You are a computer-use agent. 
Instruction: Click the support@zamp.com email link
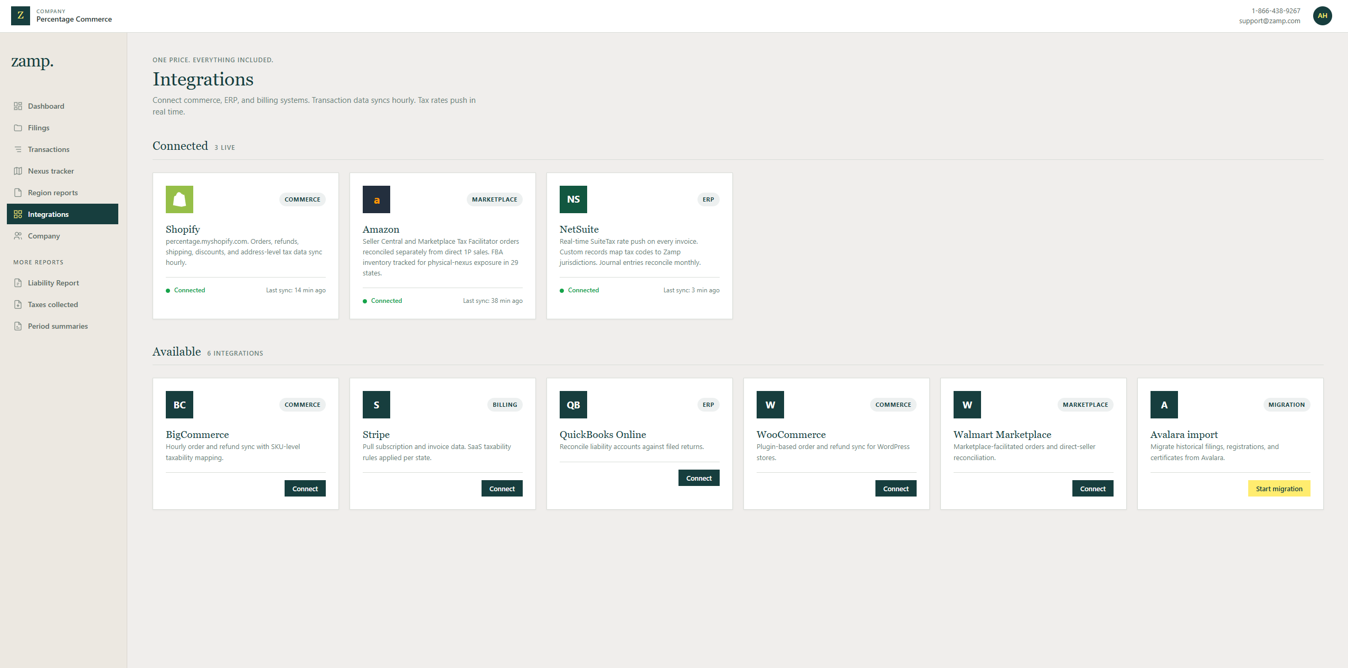[1270, 21]
